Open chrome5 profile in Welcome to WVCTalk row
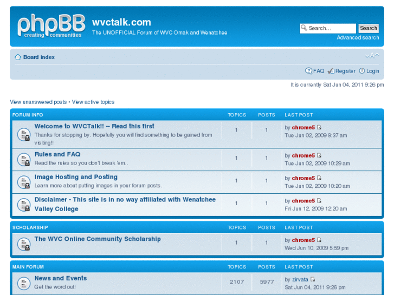The height and width of the screenshot is (295, 394). coord(303,128)
